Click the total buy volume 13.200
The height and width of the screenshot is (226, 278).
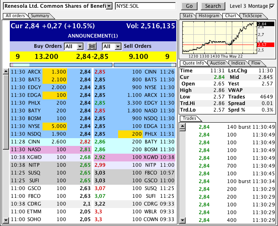(x=46, y=56)
